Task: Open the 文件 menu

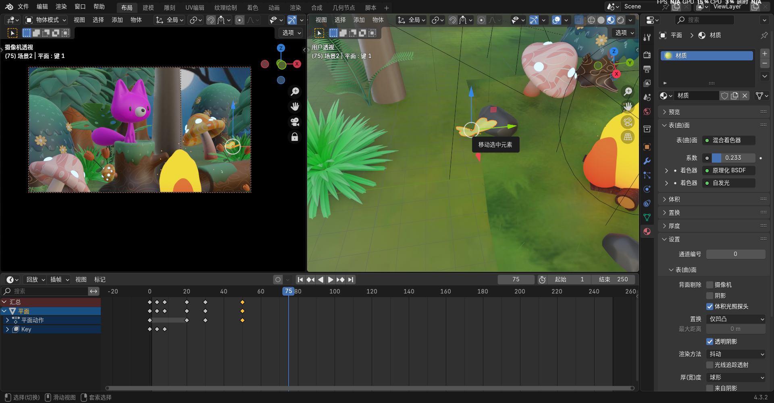Action: (23, 7)
